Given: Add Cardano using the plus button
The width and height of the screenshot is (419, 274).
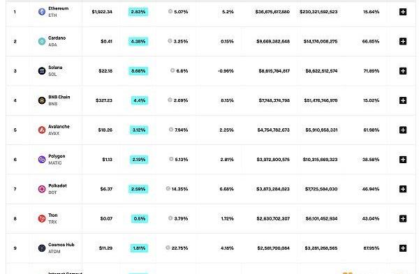Looking at the screenshot, I should coord(403,41).
